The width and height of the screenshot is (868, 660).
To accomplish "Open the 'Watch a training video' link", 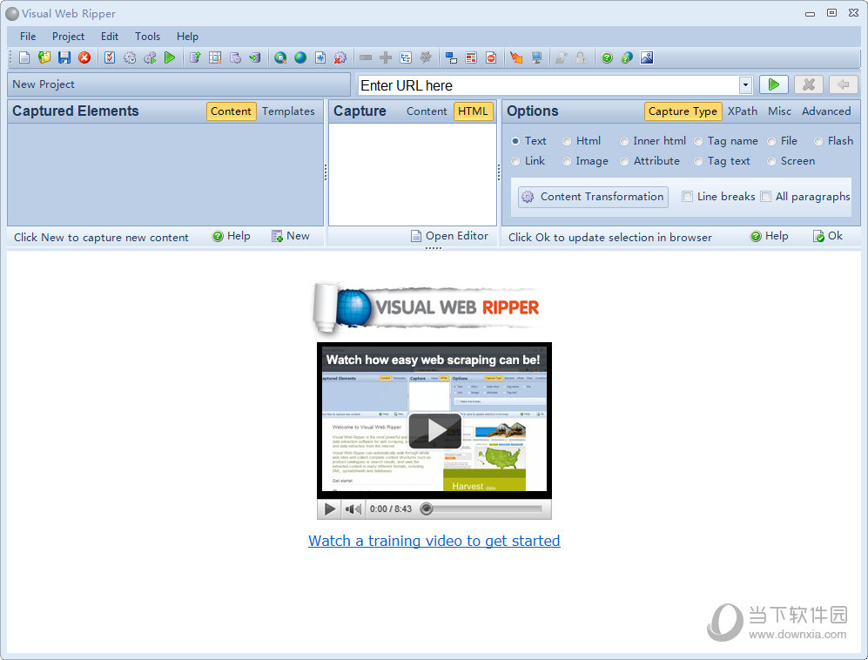I will point(434,541).
